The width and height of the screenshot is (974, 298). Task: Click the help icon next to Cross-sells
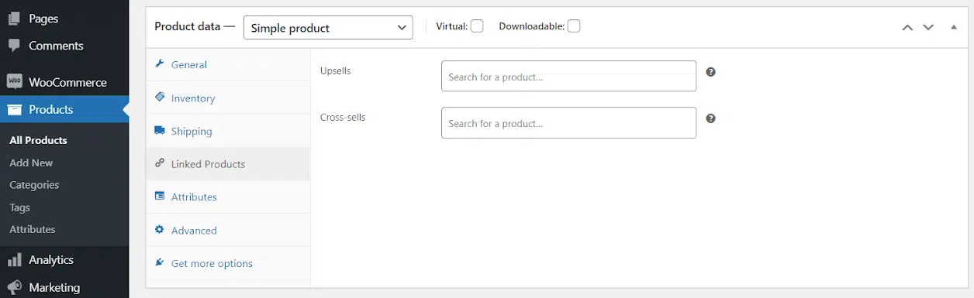click(x=710, y=118)
